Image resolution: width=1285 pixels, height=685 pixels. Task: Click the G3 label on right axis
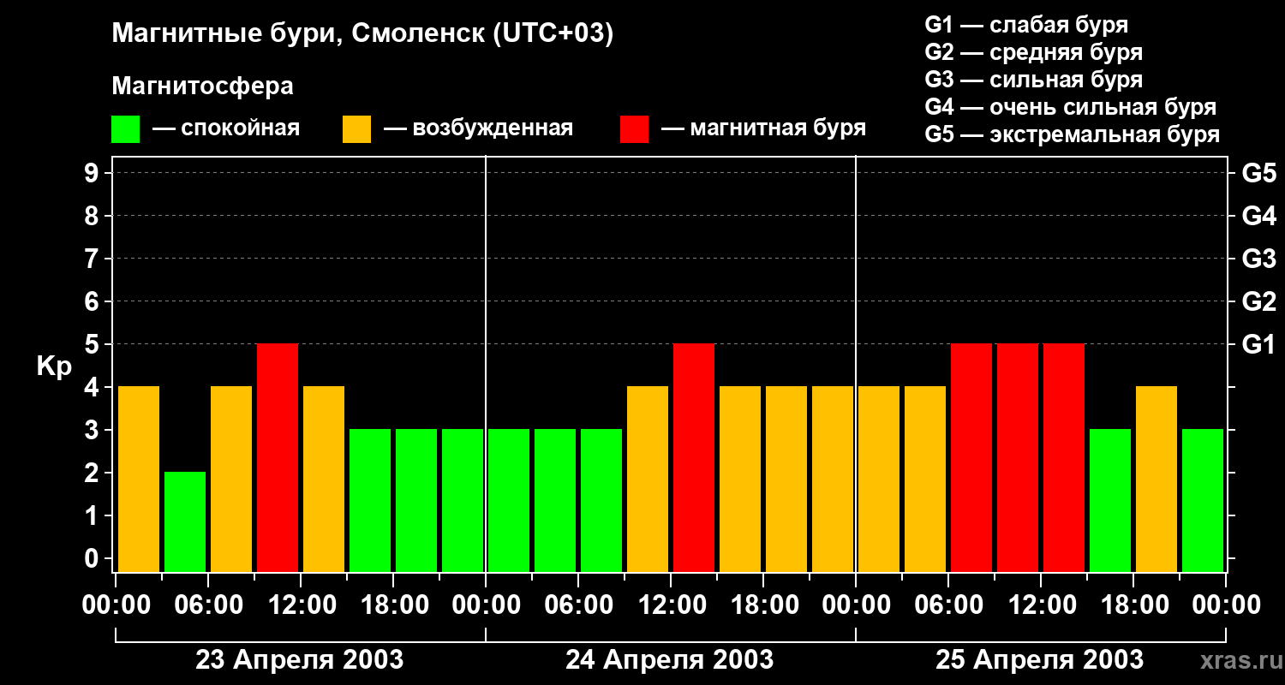pyautogui.click(x=1258, y=259)
